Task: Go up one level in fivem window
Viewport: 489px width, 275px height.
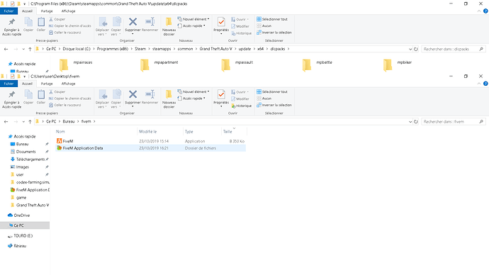Action: [30, 122]
